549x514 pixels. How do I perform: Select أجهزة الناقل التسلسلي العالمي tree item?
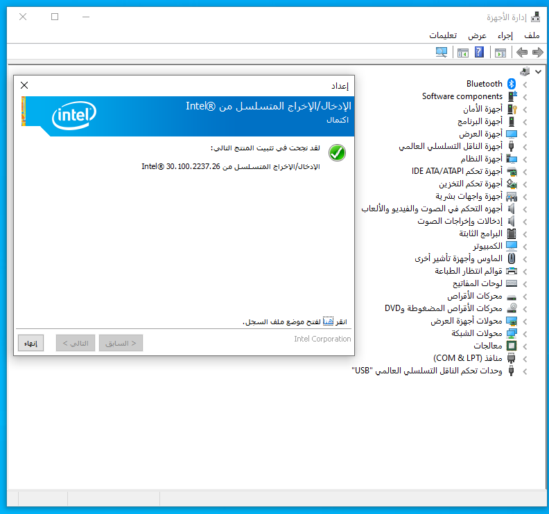[x=451, y=146]
